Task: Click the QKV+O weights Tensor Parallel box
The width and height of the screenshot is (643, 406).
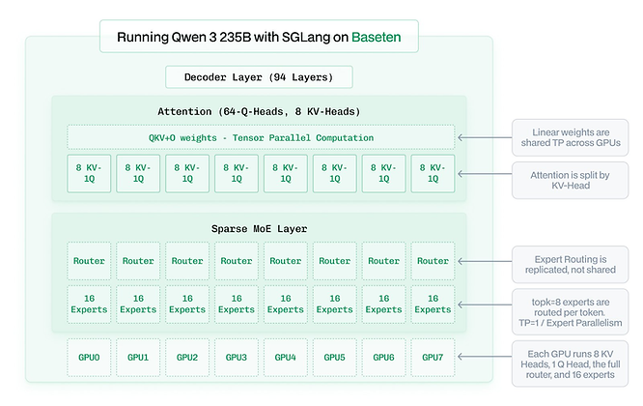Action: (260, 137)
